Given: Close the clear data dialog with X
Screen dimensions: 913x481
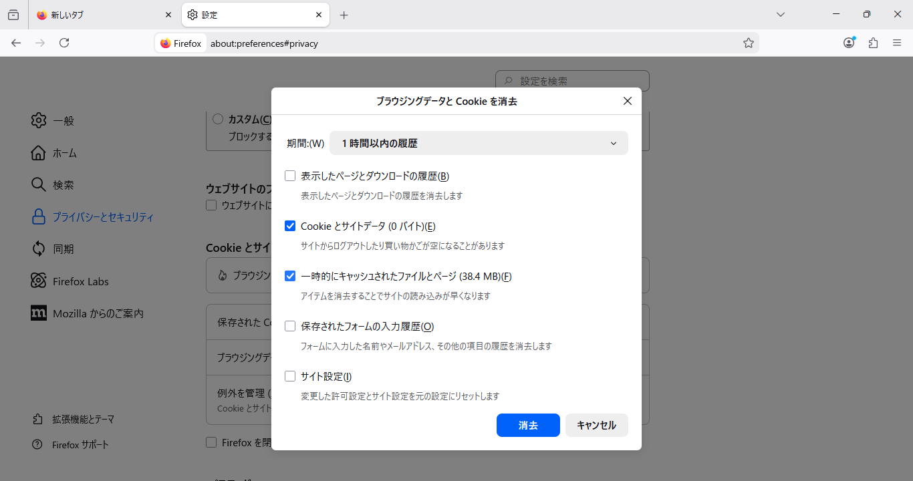Looking at the screenshot, I should click(x=627, y=101).
